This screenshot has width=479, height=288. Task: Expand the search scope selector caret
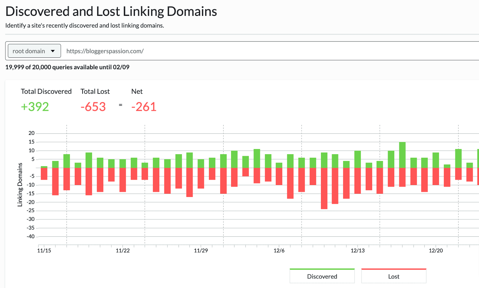pos(53,51)
